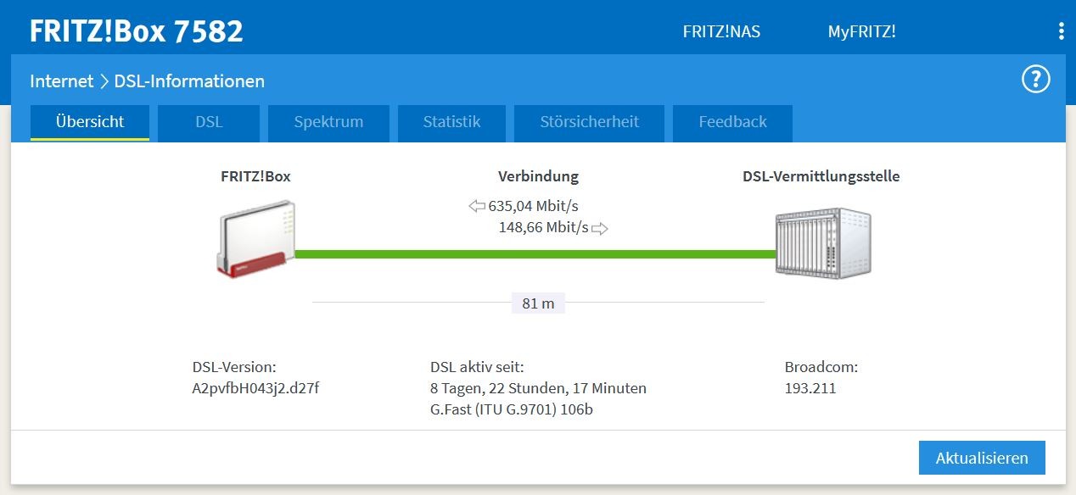The image size is (1076, 495).
Task: Click the 81 m line length label
Action: [x=538, y=303]
